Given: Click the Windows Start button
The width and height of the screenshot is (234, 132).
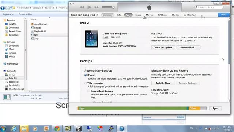Looking at the screenshot, I should pos(3,129).
